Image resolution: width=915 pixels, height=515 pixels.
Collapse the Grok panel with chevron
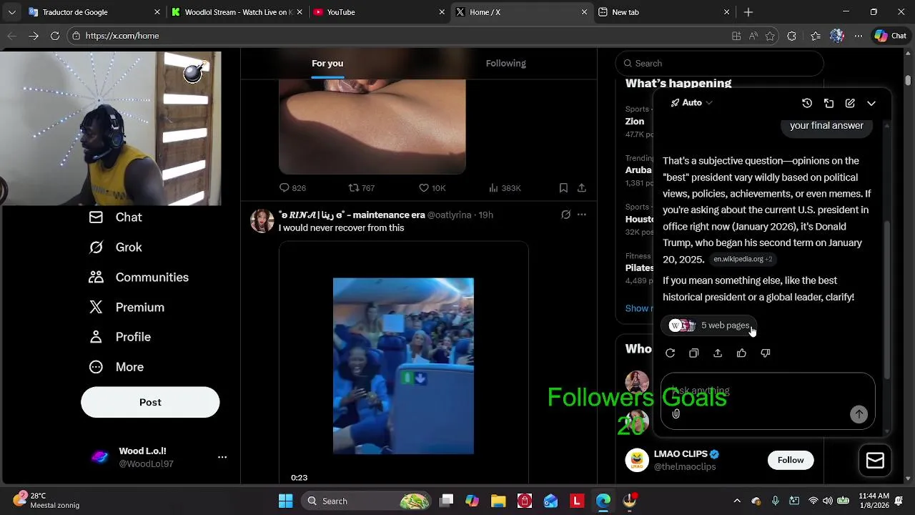[871, 103]
